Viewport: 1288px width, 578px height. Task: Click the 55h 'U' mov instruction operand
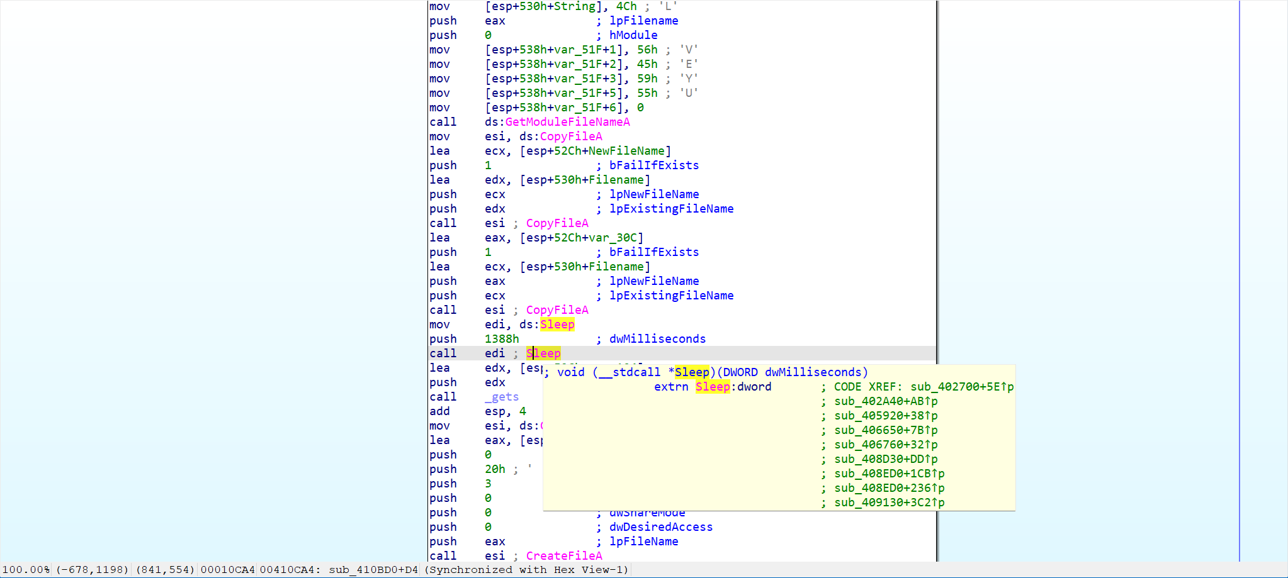647,93
